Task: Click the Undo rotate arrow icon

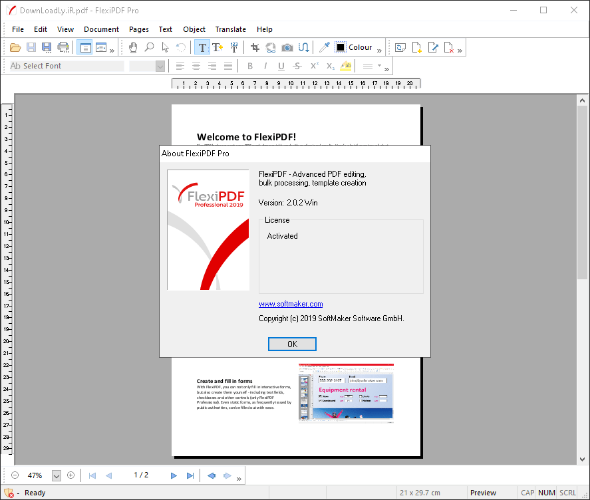Action: tap(181, 47)
